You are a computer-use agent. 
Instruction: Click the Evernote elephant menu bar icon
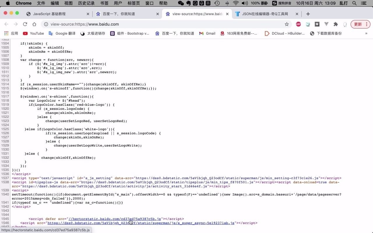188,3
